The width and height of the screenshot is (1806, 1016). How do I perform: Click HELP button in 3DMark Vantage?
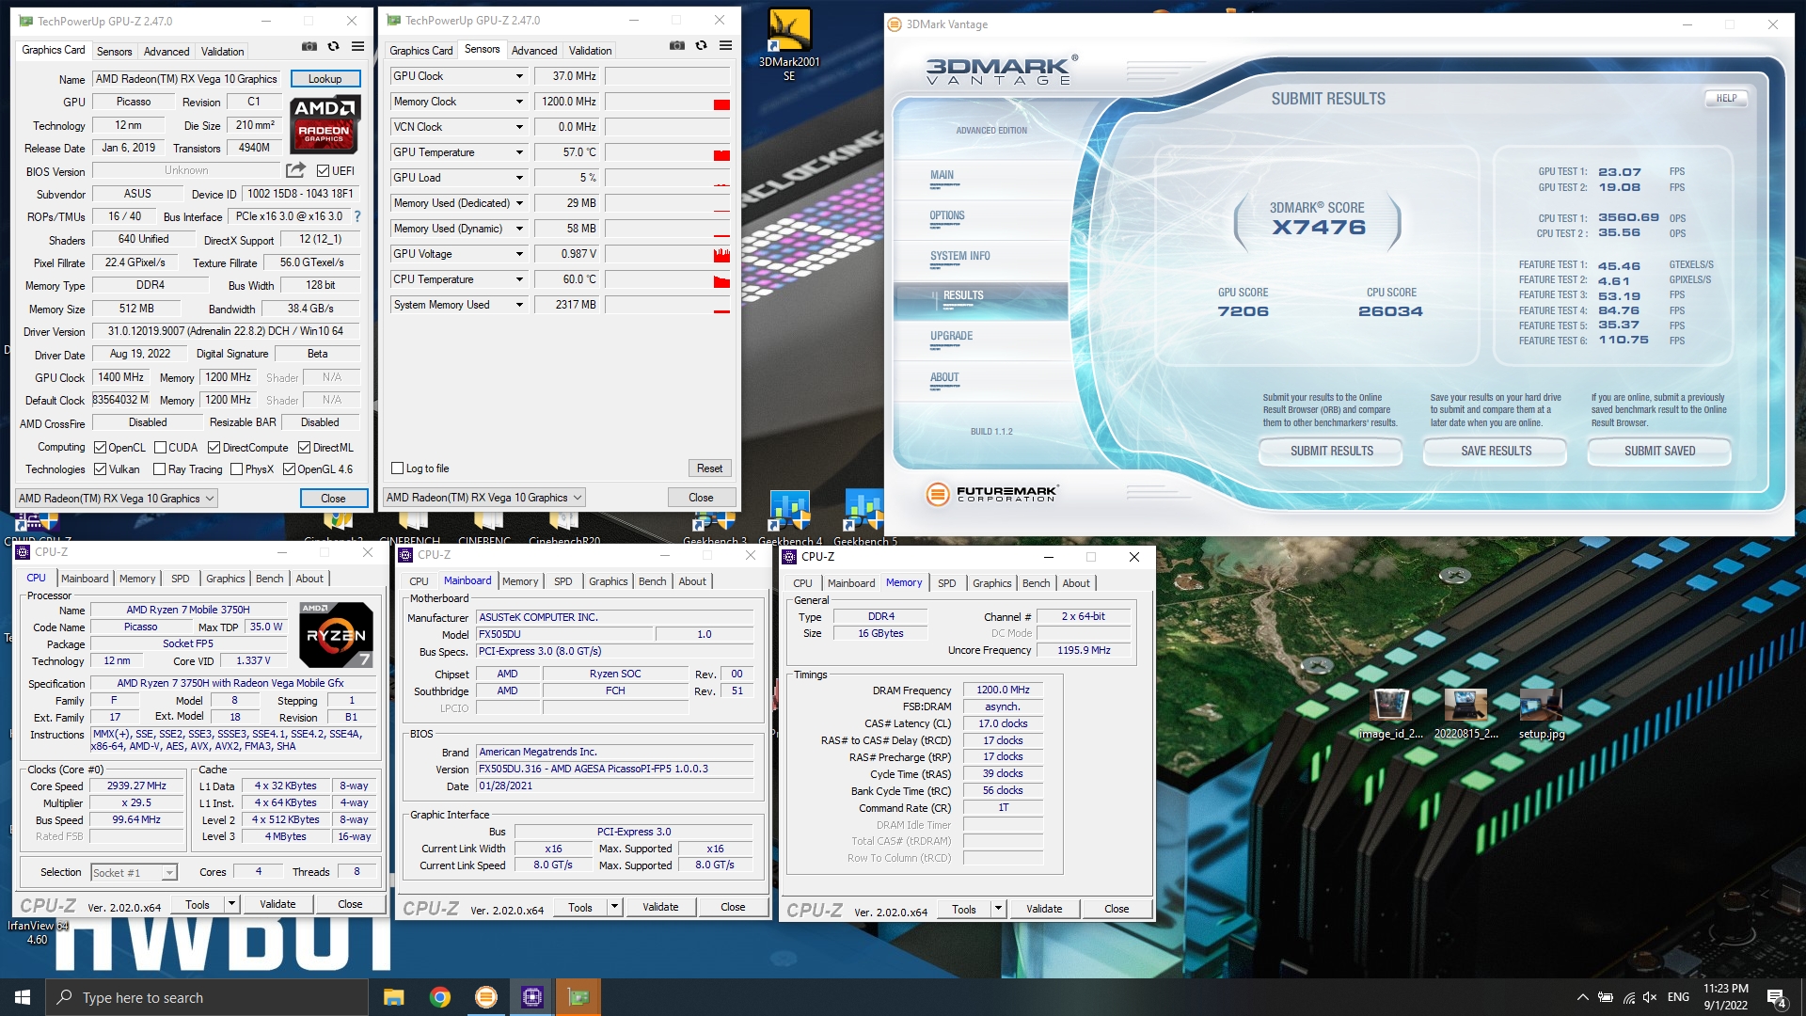(x=1726, y=98)
